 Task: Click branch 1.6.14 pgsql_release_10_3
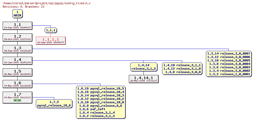pyautogui.click(x=101, y=95)
